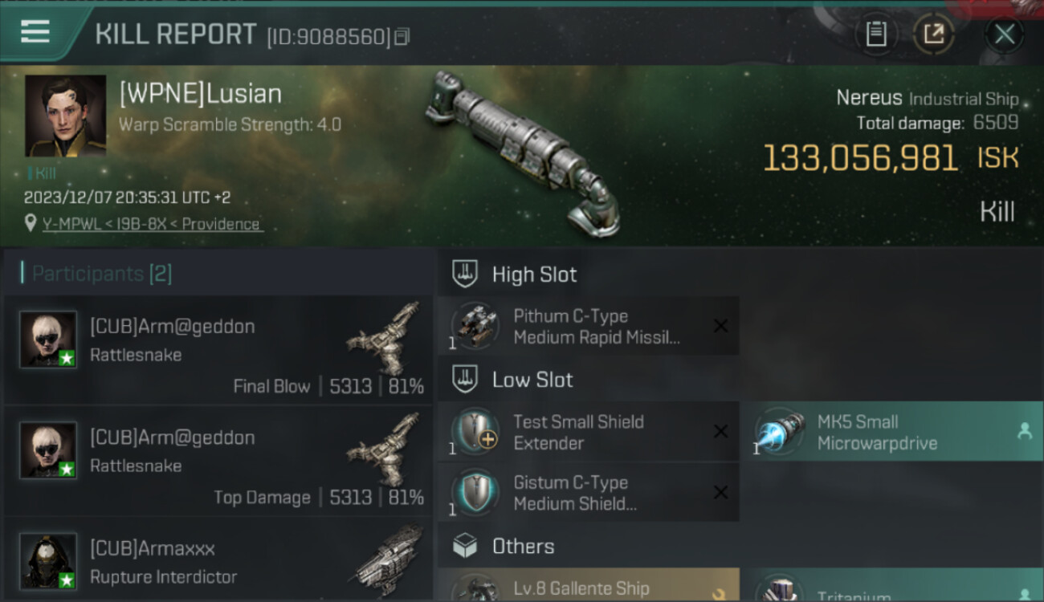Screen dimensions: 1044x602
Task: Select Lv.8 Gallente Ship item
Action: click(588, 585)
